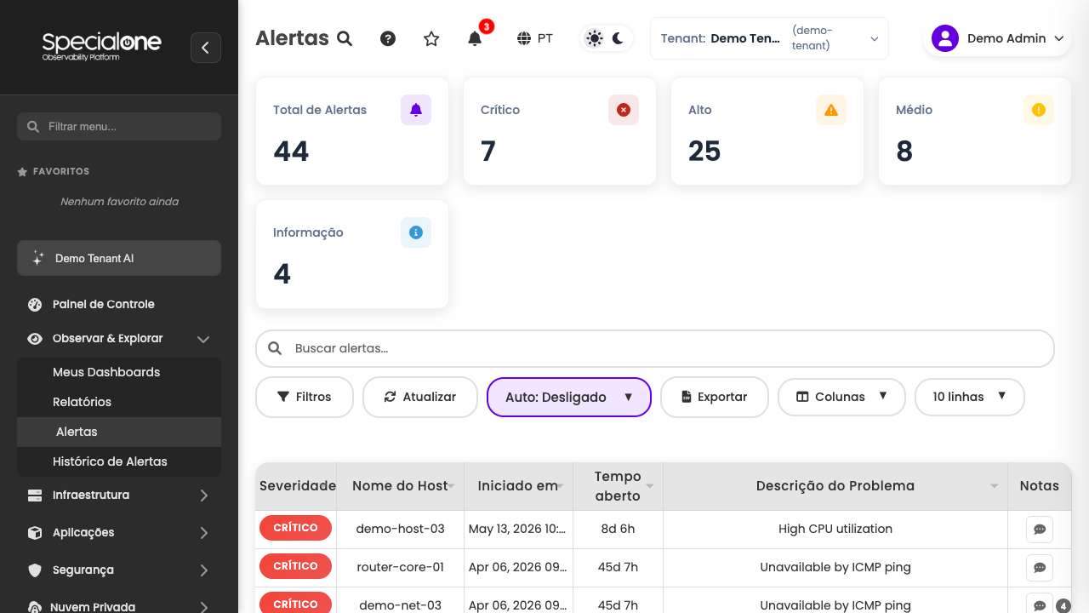Click the Severidade column header
The height and width of the screenshot is (613, 1089).
[x=298, y=486]
